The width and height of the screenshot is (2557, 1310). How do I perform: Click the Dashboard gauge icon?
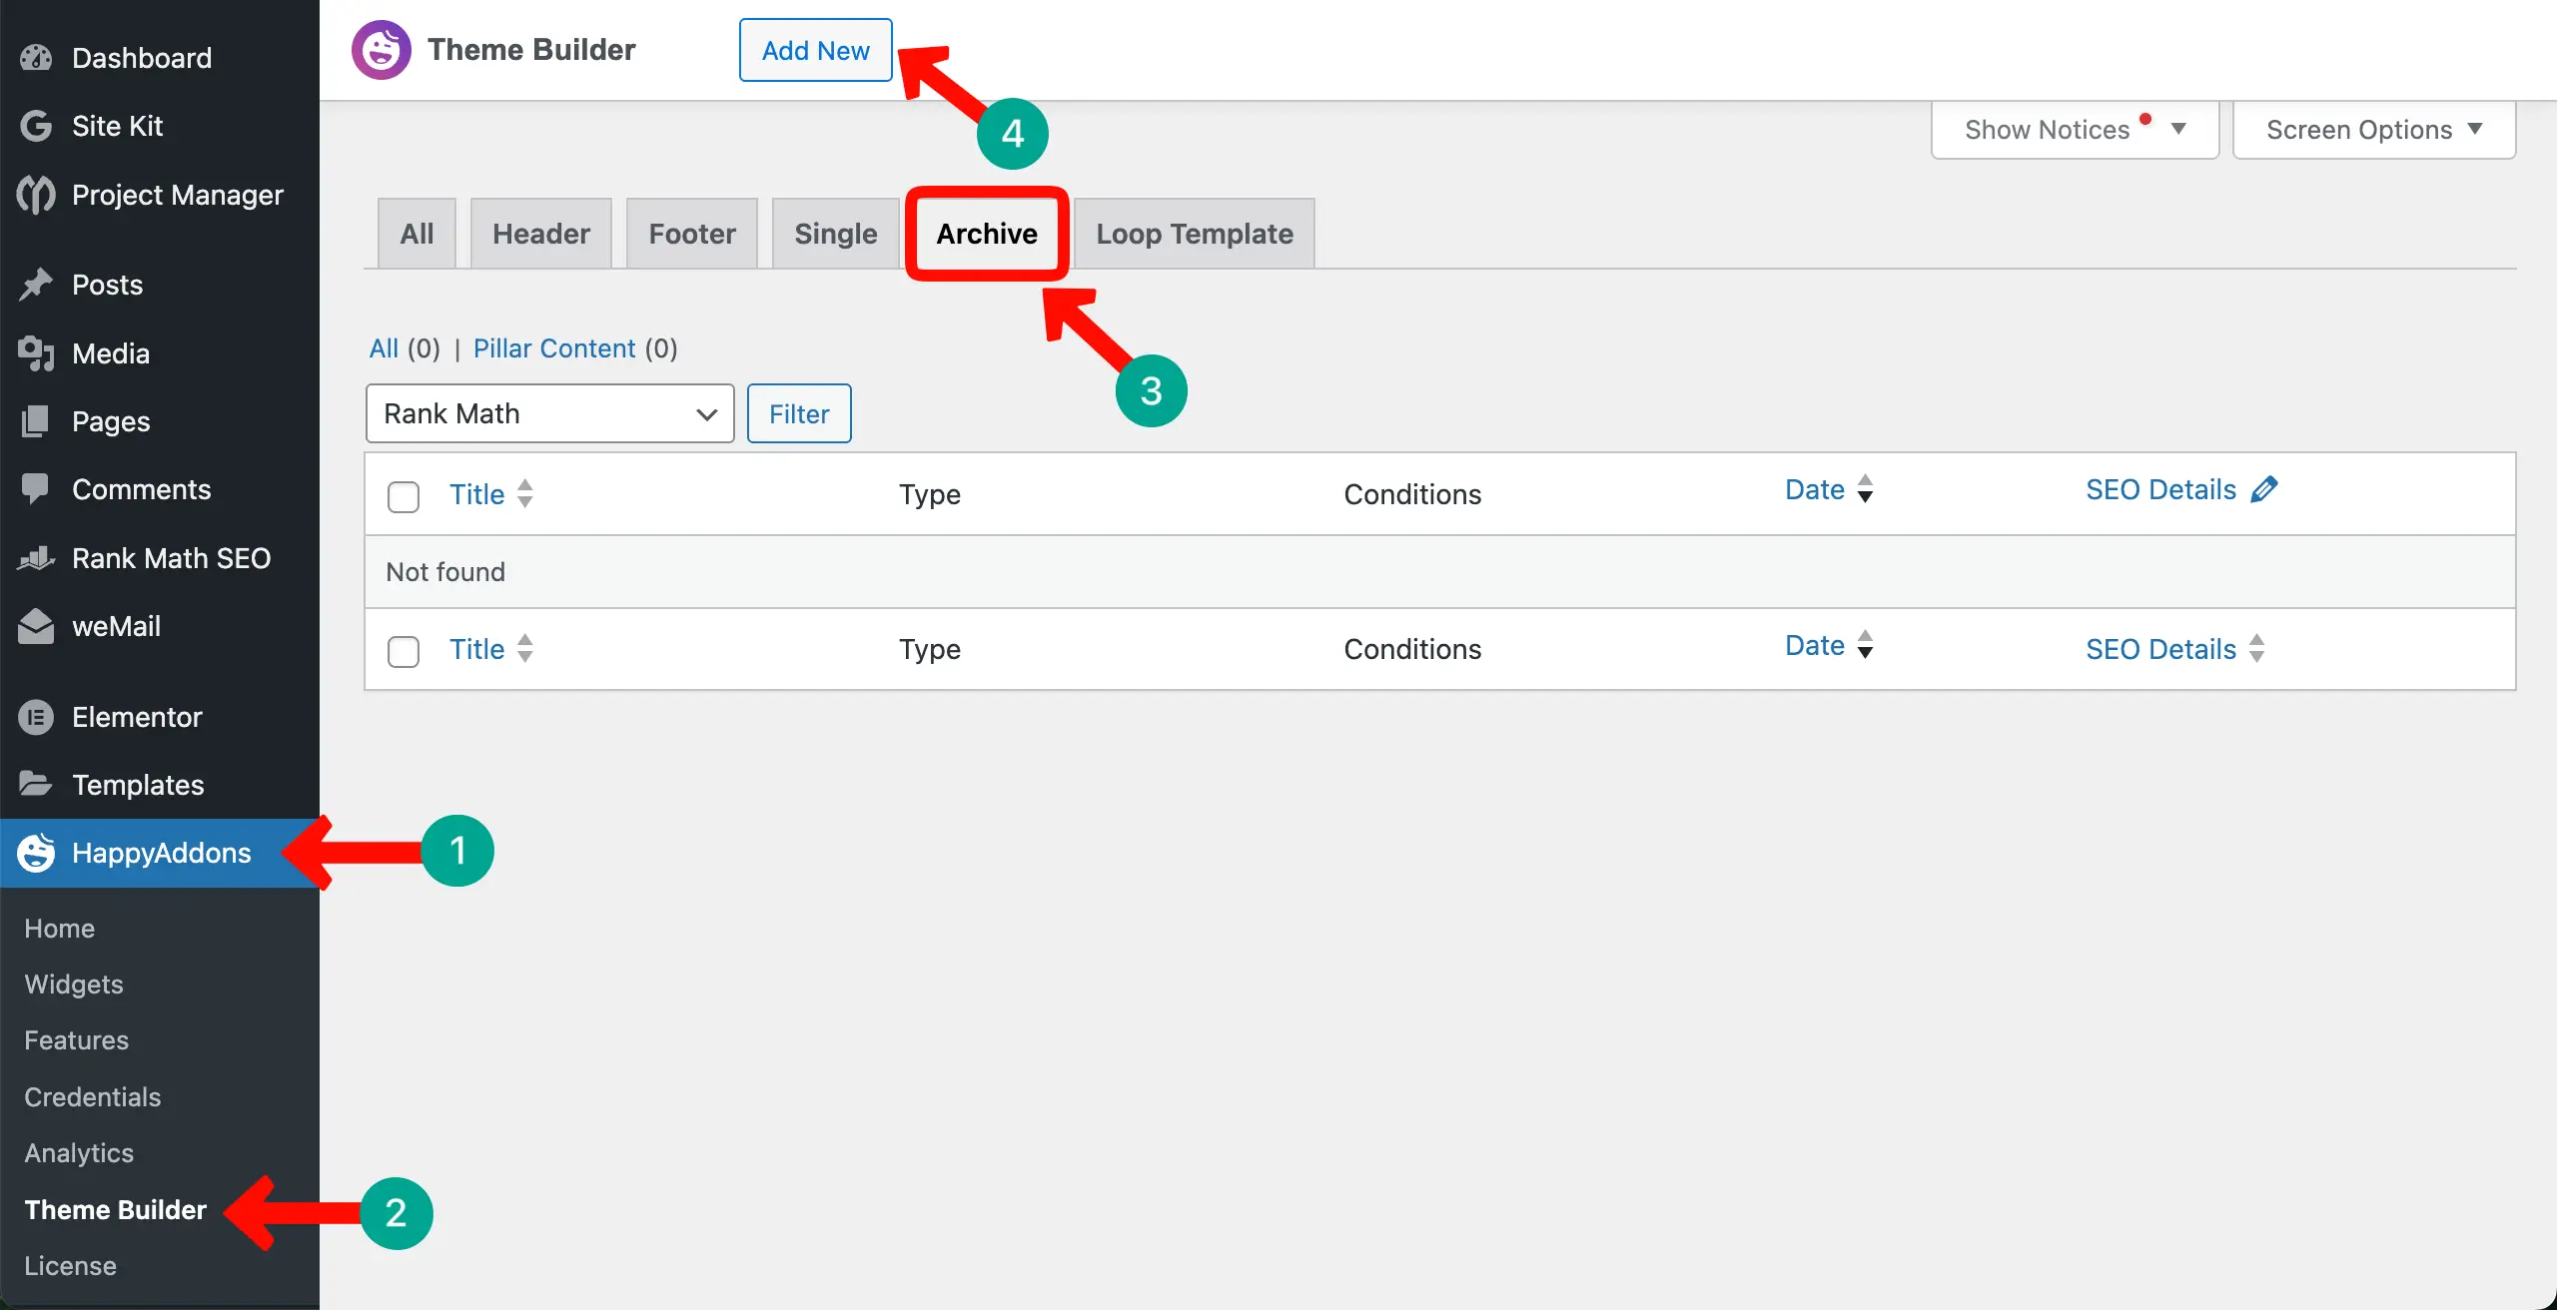point(36,58)
